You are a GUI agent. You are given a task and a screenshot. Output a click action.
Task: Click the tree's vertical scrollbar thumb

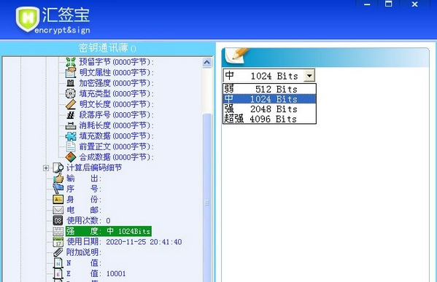pos(206,197)
